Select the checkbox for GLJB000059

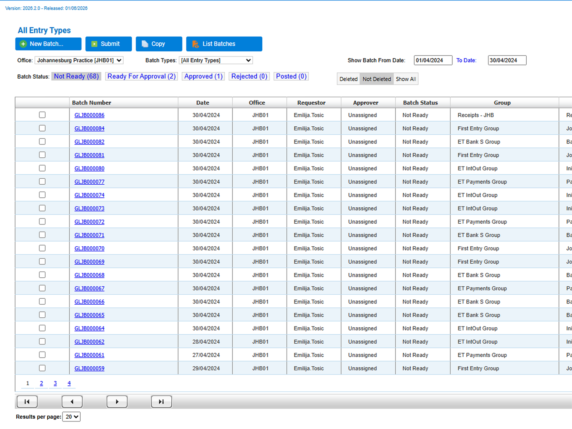tap(42, 368)
